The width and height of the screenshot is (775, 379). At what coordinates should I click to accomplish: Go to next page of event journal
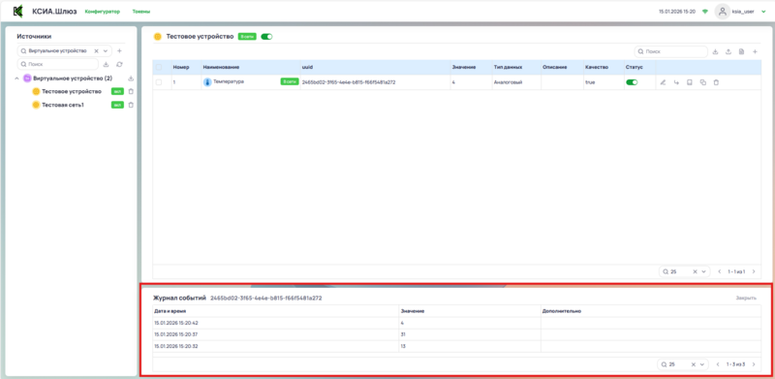754,364
